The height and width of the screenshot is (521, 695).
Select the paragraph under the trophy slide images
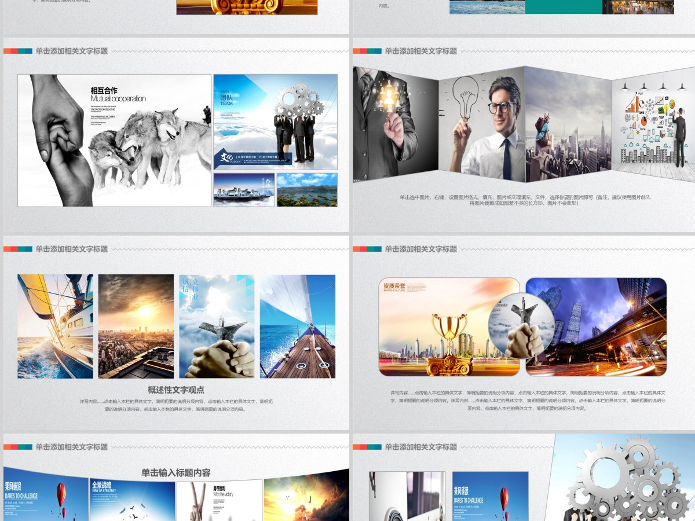(527, 400)
